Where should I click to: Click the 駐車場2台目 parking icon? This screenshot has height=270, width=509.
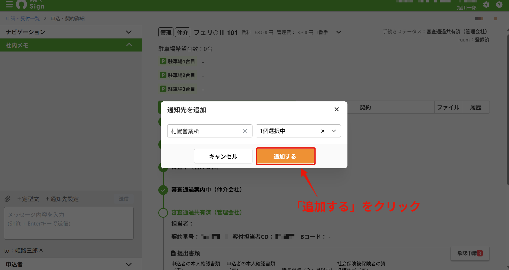pyautogui.click(x=163, y=75)
